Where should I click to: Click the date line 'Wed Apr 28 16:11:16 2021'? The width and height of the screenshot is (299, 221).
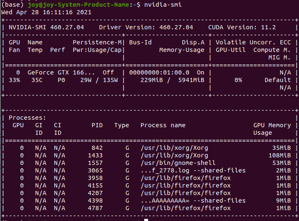46,12
